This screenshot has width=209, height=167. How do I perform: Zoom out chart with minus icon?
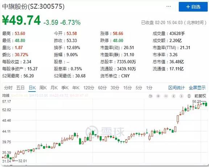(166, 96)
